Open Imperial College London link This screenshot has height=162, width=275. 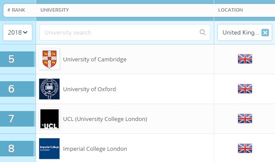point(95,149)
